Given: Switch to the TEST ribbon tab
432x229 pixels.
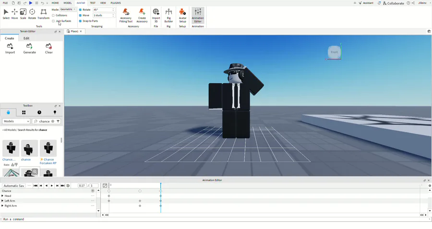Looking at the screenshot, I should [x=93, y=3].
